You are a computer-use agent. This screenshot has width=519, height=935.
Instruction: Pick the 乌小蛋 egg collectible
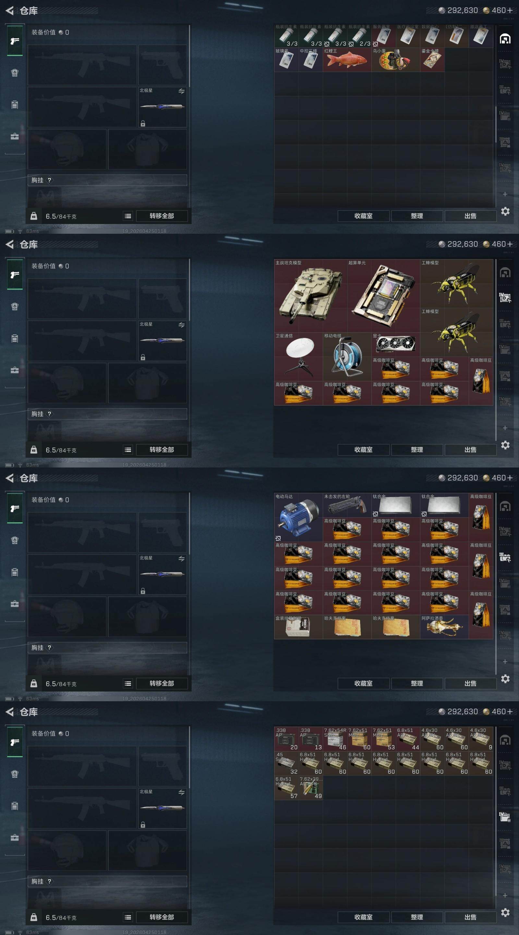[396, 59]
